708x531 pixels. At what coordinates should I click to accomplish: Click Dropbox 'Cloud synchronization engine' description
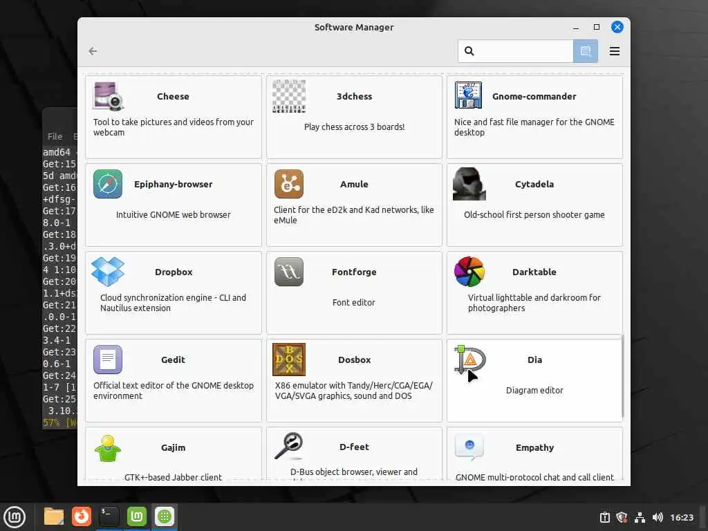174,303
